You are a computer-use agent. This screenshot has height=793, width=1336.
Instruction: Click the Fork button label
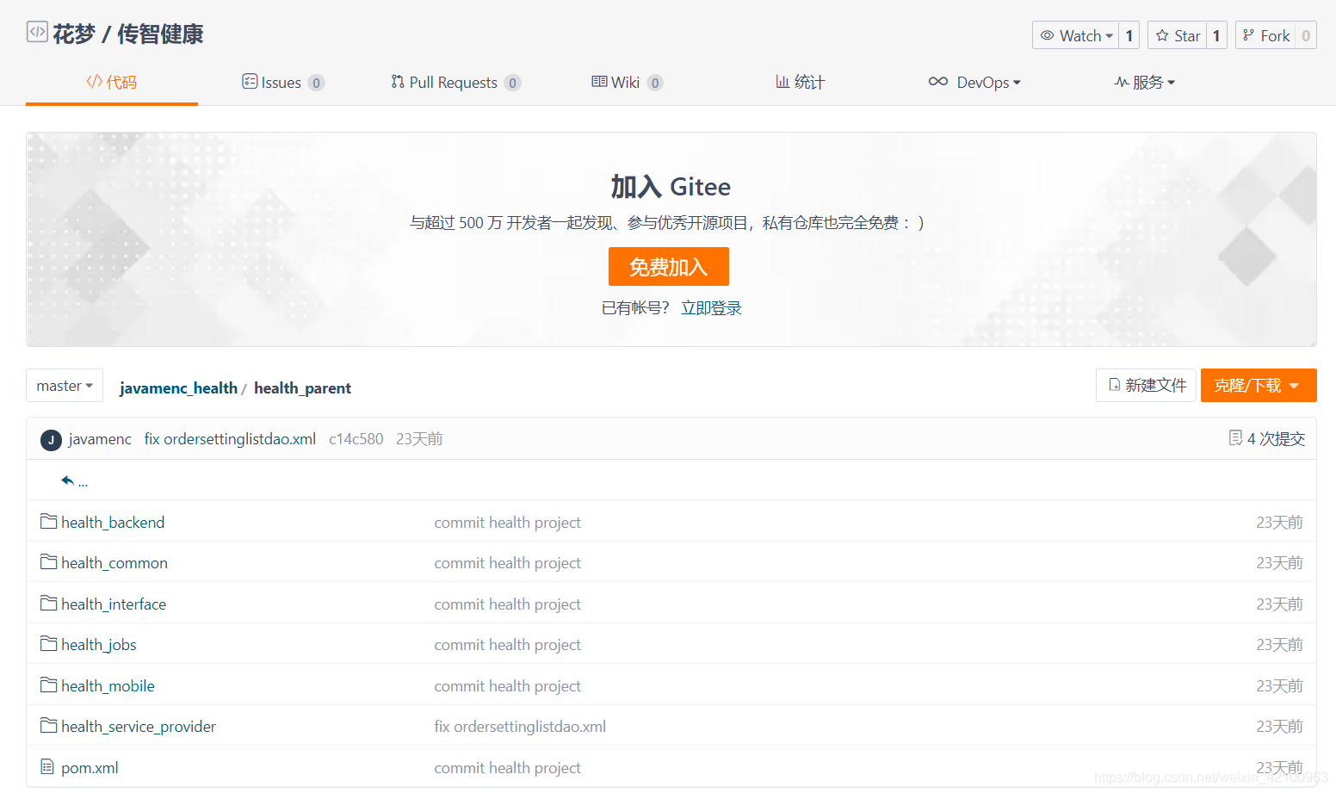(1275, 36)
